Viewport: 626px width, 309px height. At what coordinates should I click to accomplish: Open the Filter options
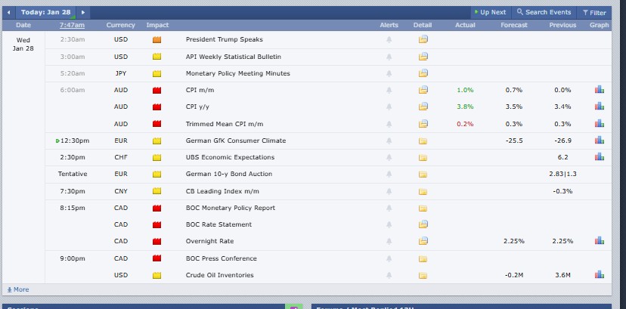(x=594, y=12)
